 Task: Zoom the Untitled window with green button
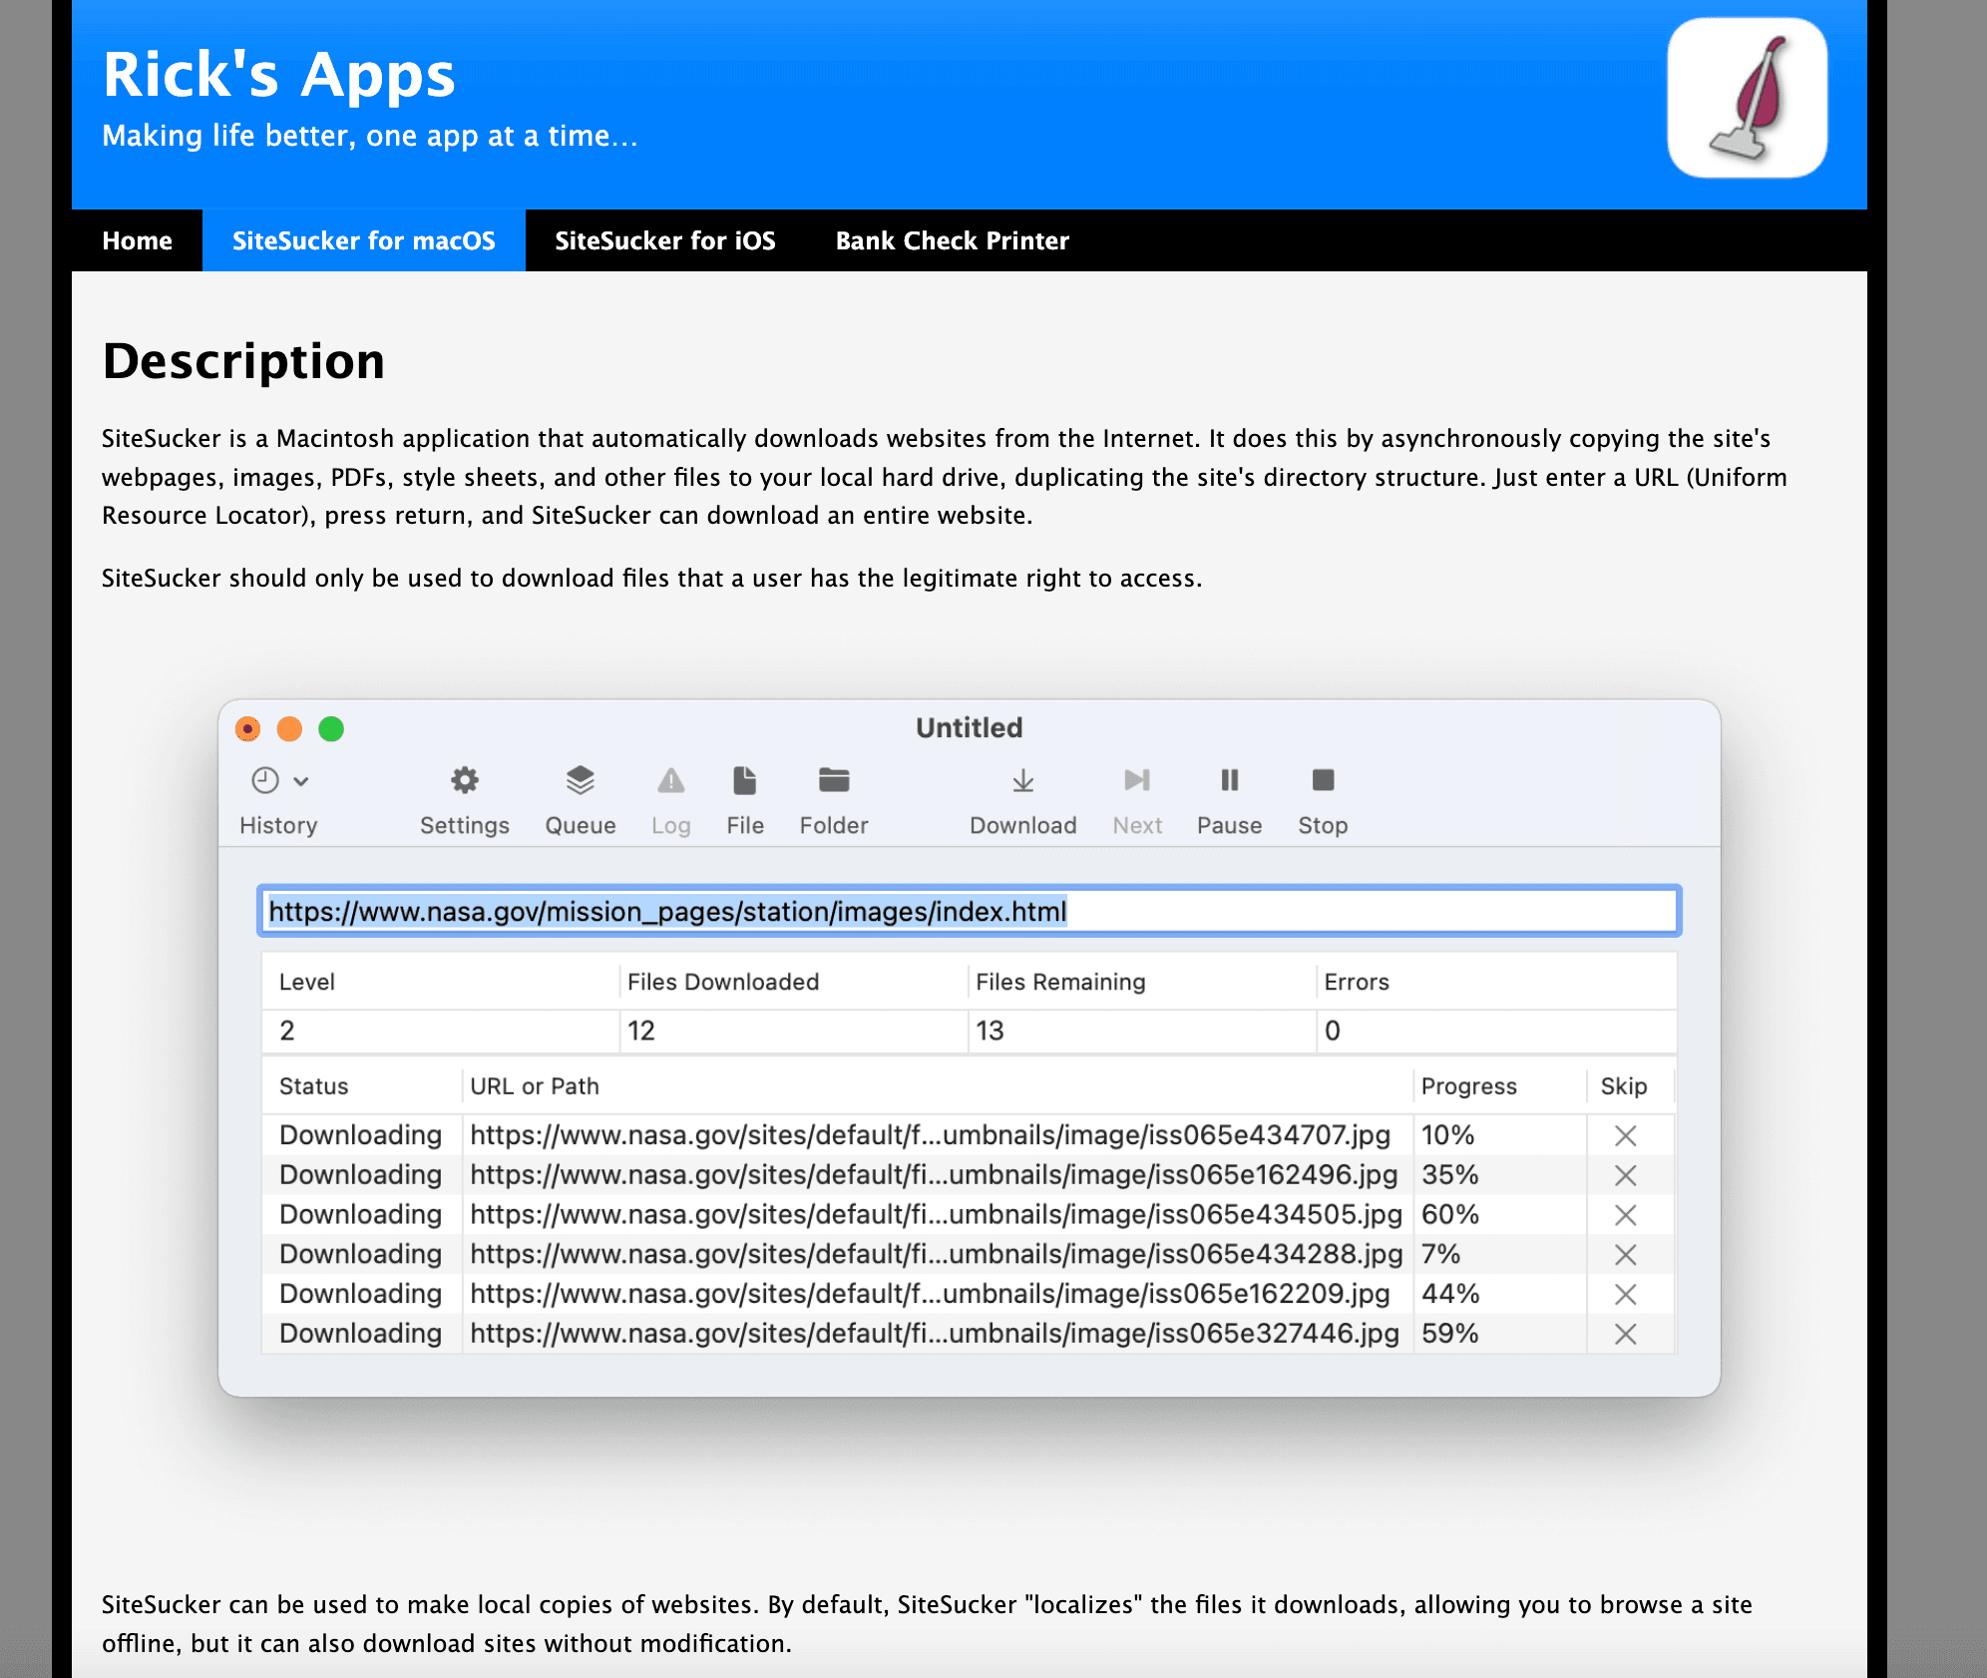coord(331,729)
